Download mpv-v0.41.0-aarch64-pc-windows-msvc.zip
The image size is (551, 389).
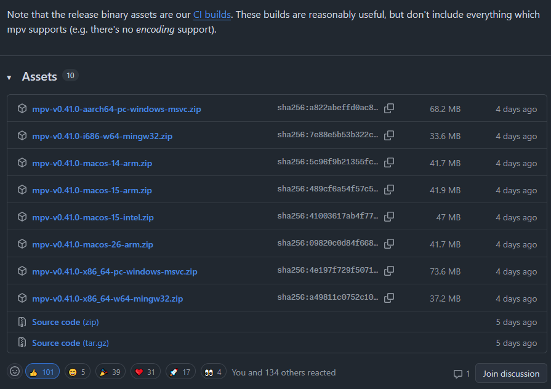[x=116, y=110]
